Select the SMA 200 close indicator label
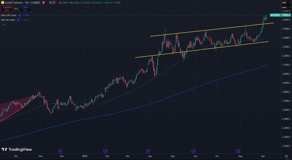This screenshot has width=292, height=160. pos(8,15)
